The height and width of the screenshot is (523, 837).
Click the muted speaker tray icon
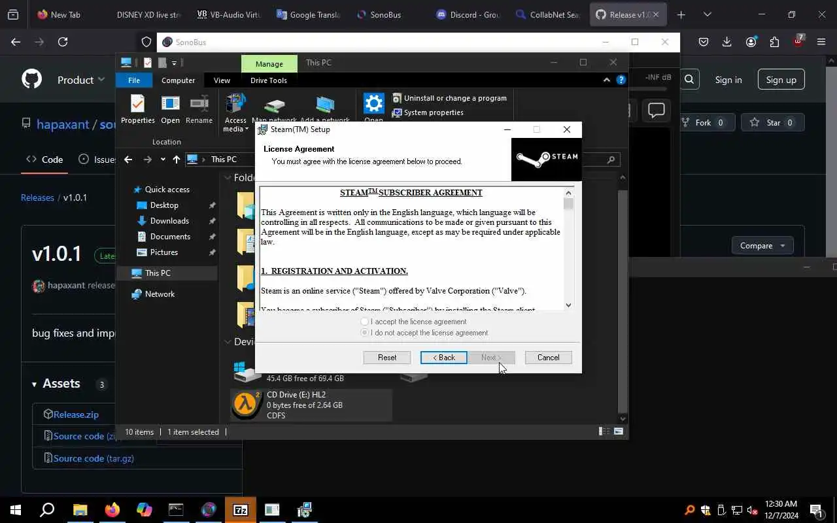[752, 510]
